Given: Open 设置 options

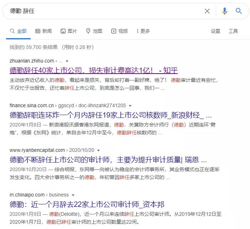Looking at the screenshot, I should (x=215, y=31).
